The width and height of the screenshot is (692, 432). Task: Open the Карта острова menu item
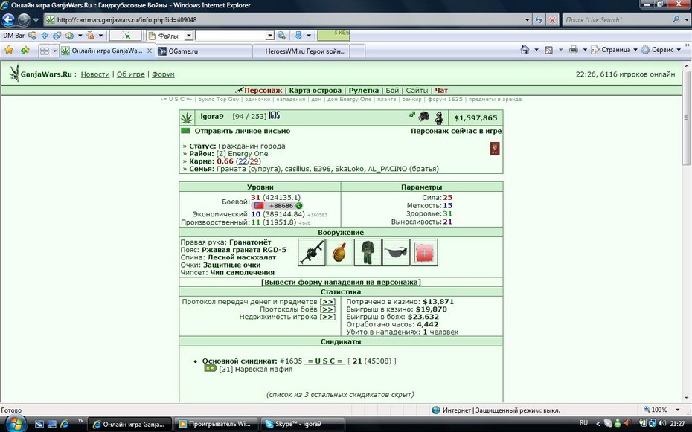pyautogui.click(x=315, y=91)
